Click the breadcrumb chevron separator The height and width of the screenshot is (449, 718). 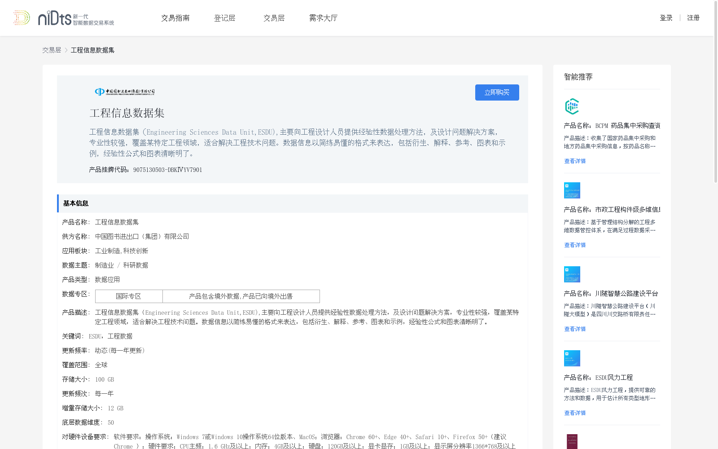point(66,50)
